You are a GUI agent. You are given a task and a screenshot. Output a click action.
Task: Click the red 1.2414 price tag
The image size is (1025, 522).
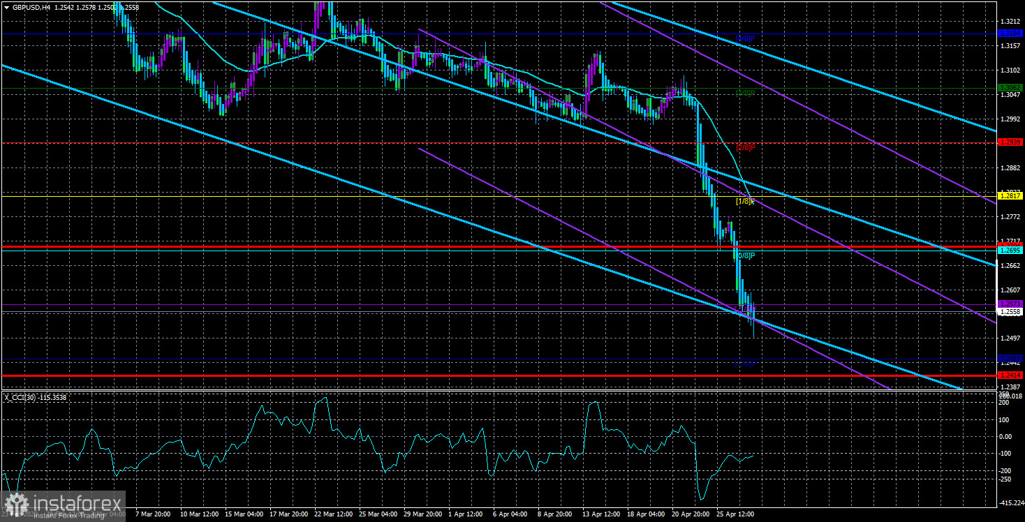1010,375
